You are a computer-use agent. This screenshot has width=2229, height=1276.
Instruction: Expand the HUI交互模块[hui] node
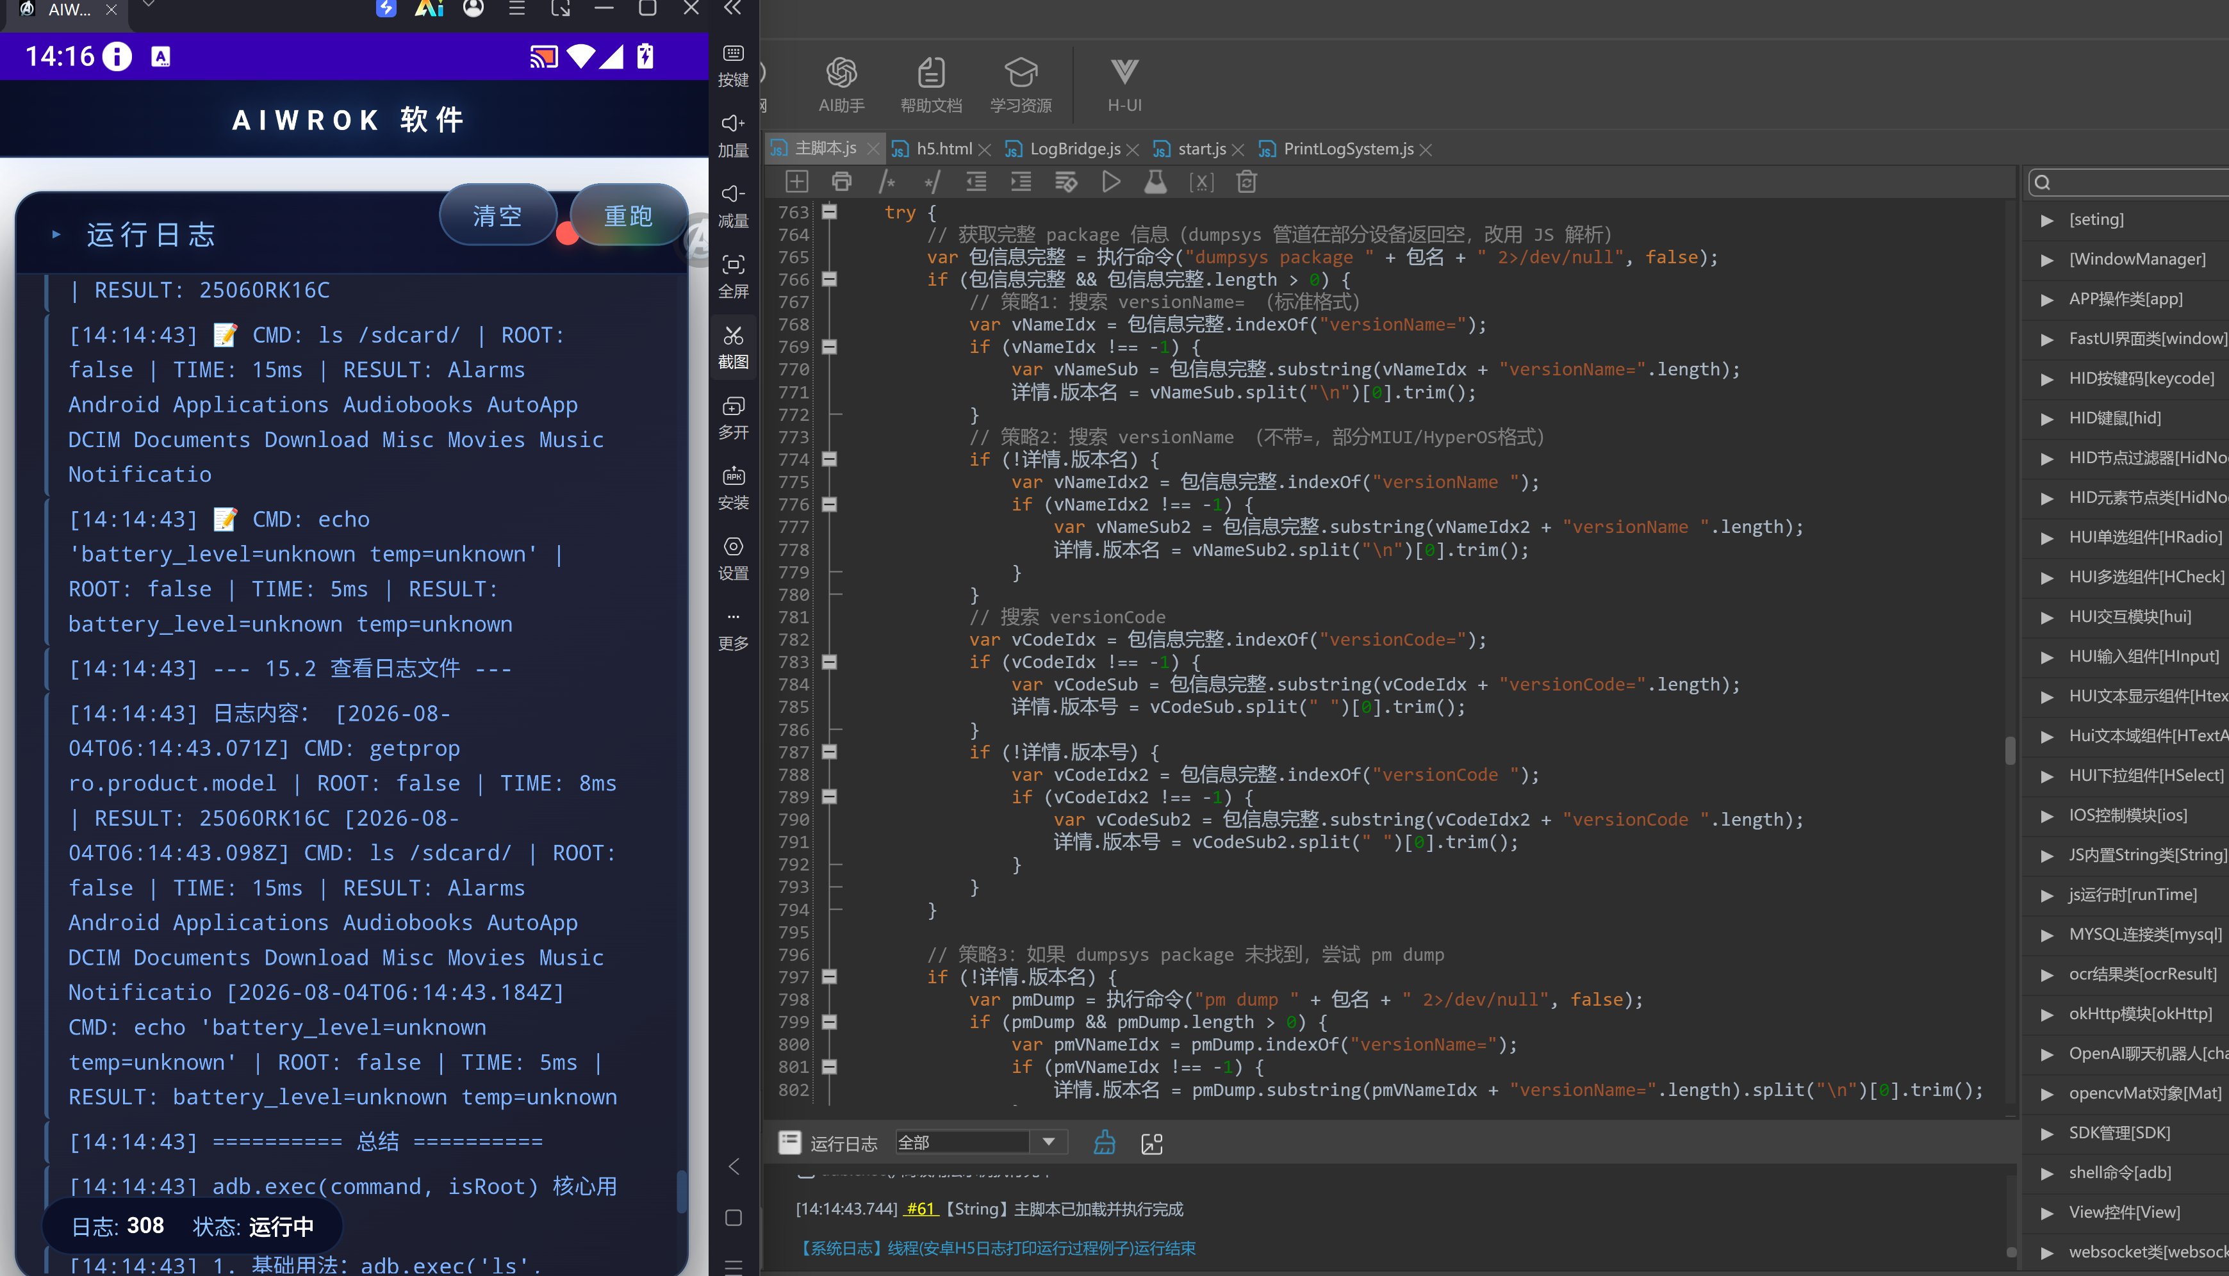click(2046, 617)
